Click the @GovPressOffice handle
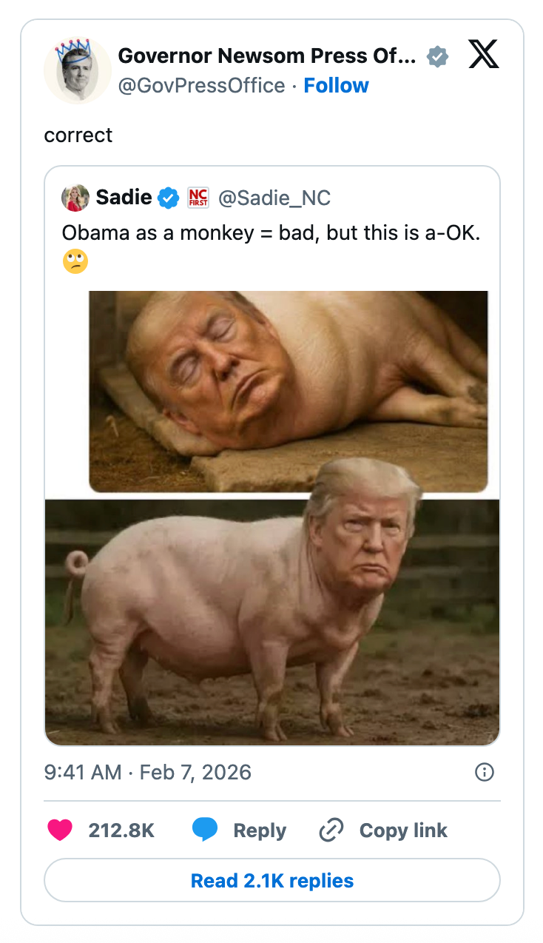543x943 pixels. 201,86
